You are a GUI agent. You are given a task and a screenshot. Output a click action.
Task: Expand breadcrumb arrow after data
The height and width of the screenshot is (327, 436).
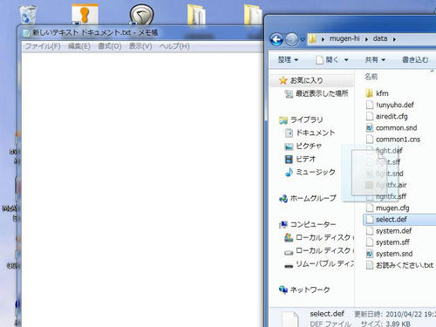pyautogui.click(x=394, y=39)
